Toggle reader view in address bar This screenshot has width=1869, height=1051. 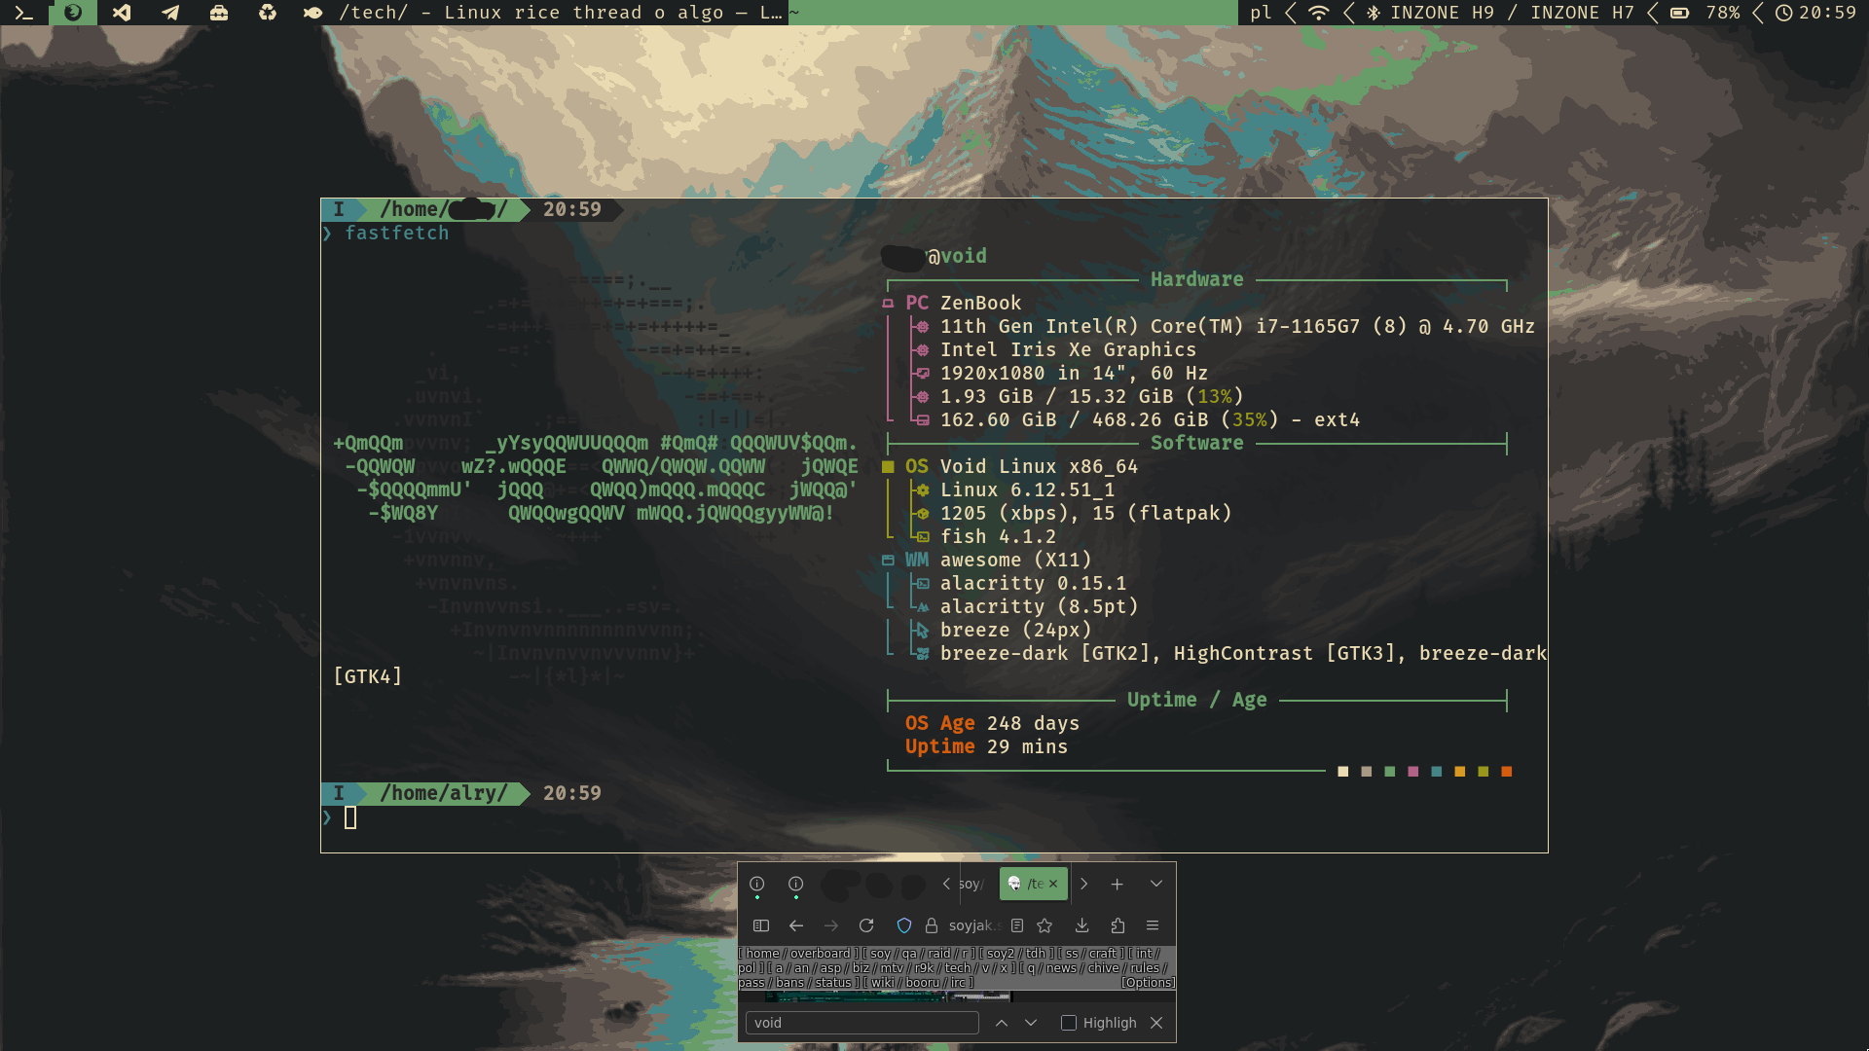tap(1017, 925)
